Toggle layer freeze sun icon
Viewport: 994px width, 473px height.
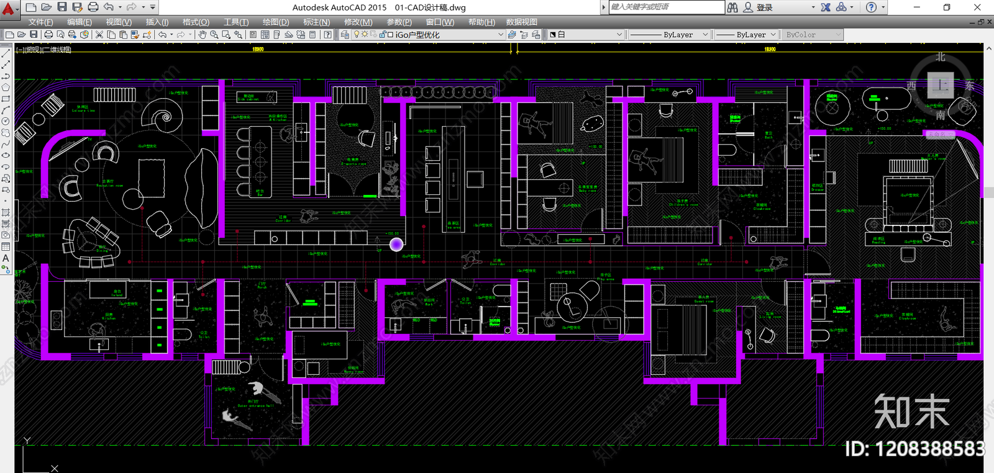[x=365, y=35]
